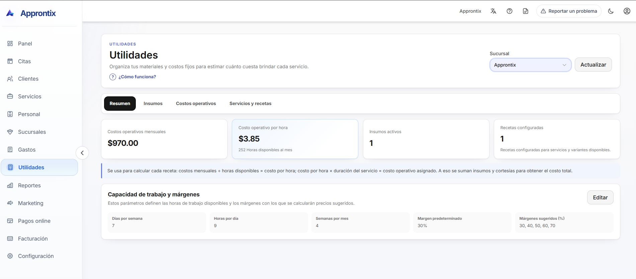Collapse the sidebar with the chevron button
Image resolution: width=636 pixels, height=279 pixels.
click(82, 153)
